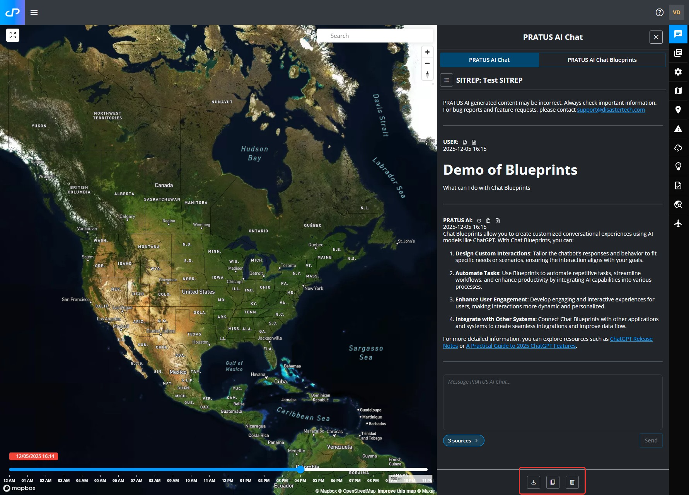Toggle the SITREP conversation list
This screenshot has height=495, width=689.
(447, 80)
